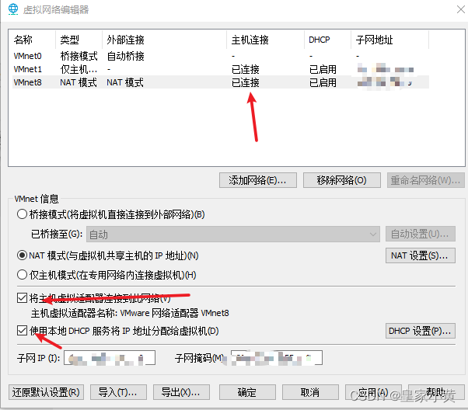
Task: Select the 仅主机模式 radio option
Action: point(22,275)
